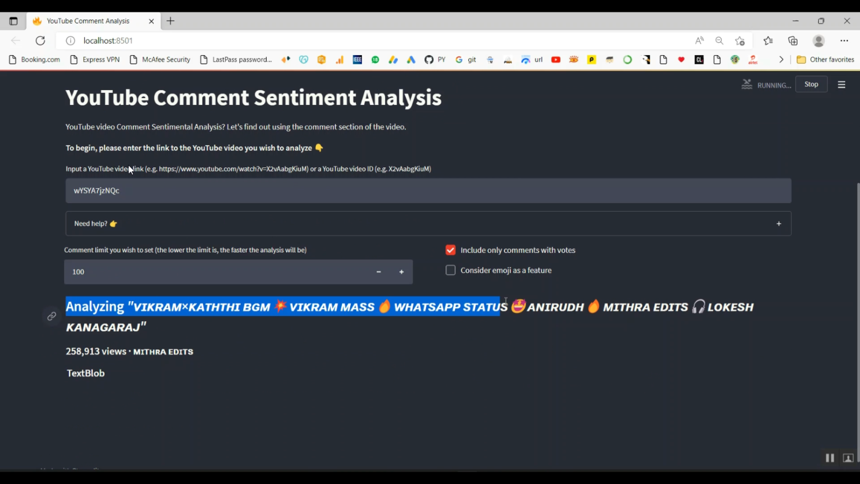Open the Streamlit hamburger menu
The image size is (860, 484).
tap(841, 85)
